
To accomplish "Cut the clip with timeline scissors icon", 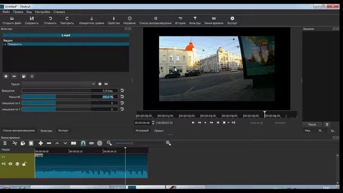I will pyautogui.click(x=14, y=143).
